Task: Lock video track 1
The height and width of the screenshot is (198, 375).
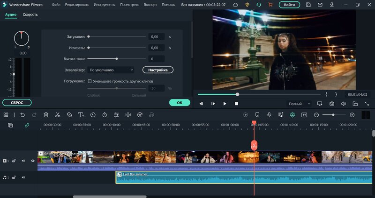Action: tap(14, 161)
